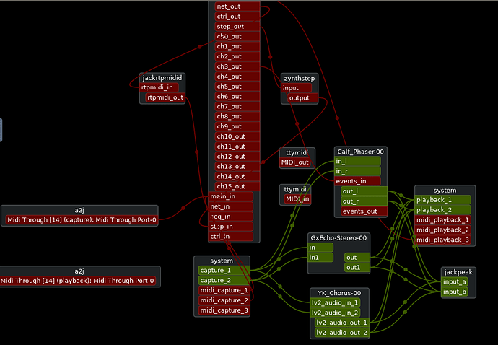Select the events_out port
Viewport: 498px width, 345px height.
[364, 211]
